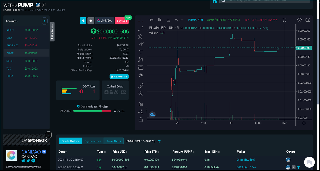
Task: Open the Limit/Bot trading option
Action: tap(105, 21)
